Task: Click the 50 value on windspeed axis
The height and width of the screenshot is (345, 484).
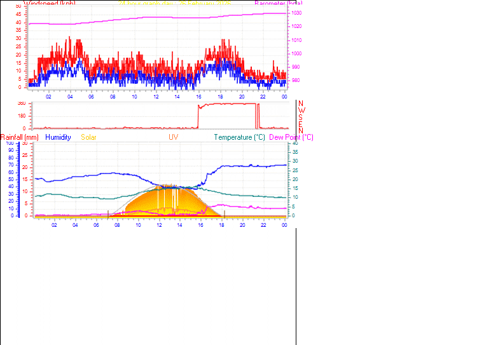Action: point(18,6)
